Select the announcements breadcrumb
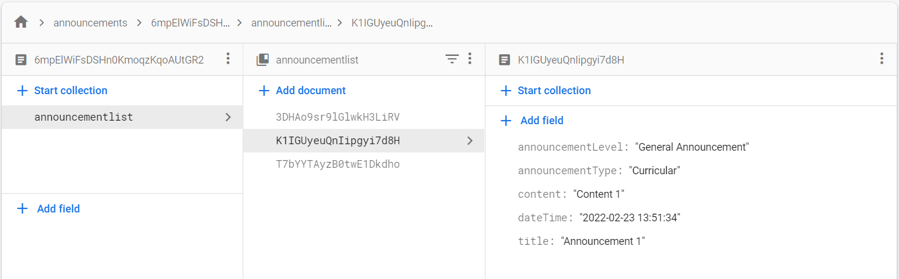Screen dimensions: 899x279 tap(90, 23)
